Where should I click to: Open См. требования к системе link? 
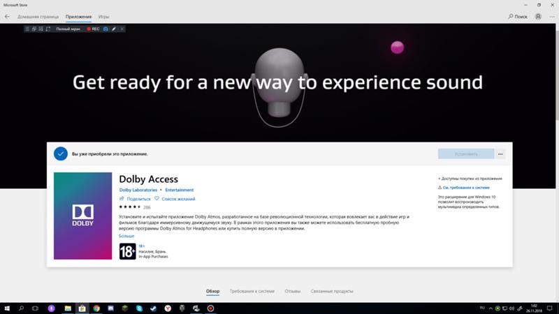coord(466,187)
